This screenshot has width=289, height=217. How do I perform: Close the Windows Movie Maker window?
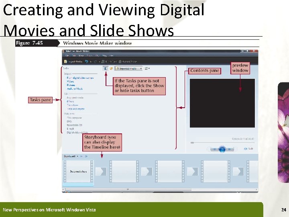(x=254, y=51)
